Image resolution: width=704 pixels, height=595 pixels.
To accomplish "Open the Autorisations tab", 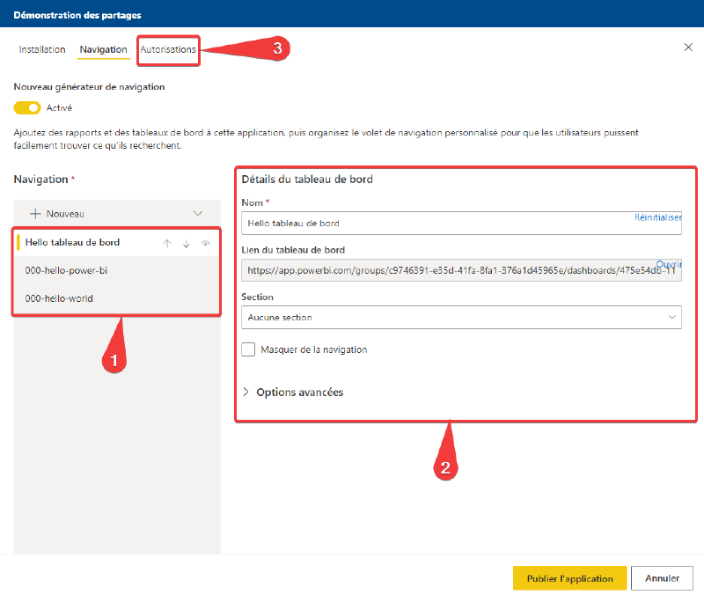I will point(168,49).
